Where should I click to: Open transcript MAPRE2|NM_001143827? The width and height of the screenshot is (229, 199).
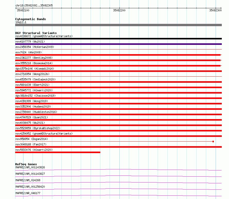[x=30, y=174]
